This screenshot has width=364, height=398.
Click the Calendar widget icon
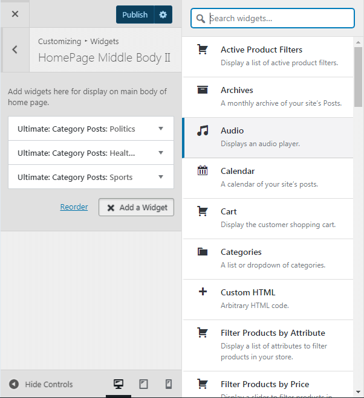pyautogui.click(x=203, y=170)
